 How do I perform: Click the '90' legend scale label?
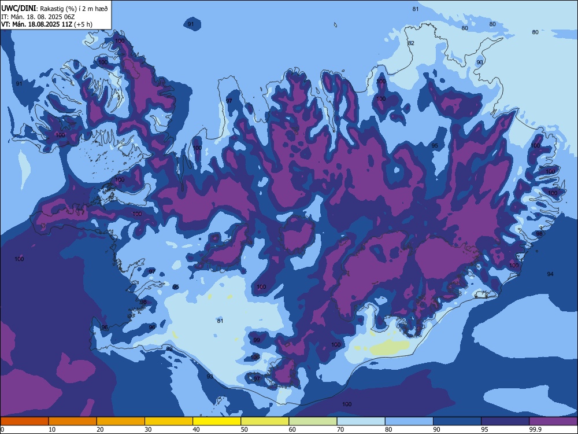(436, 429)
